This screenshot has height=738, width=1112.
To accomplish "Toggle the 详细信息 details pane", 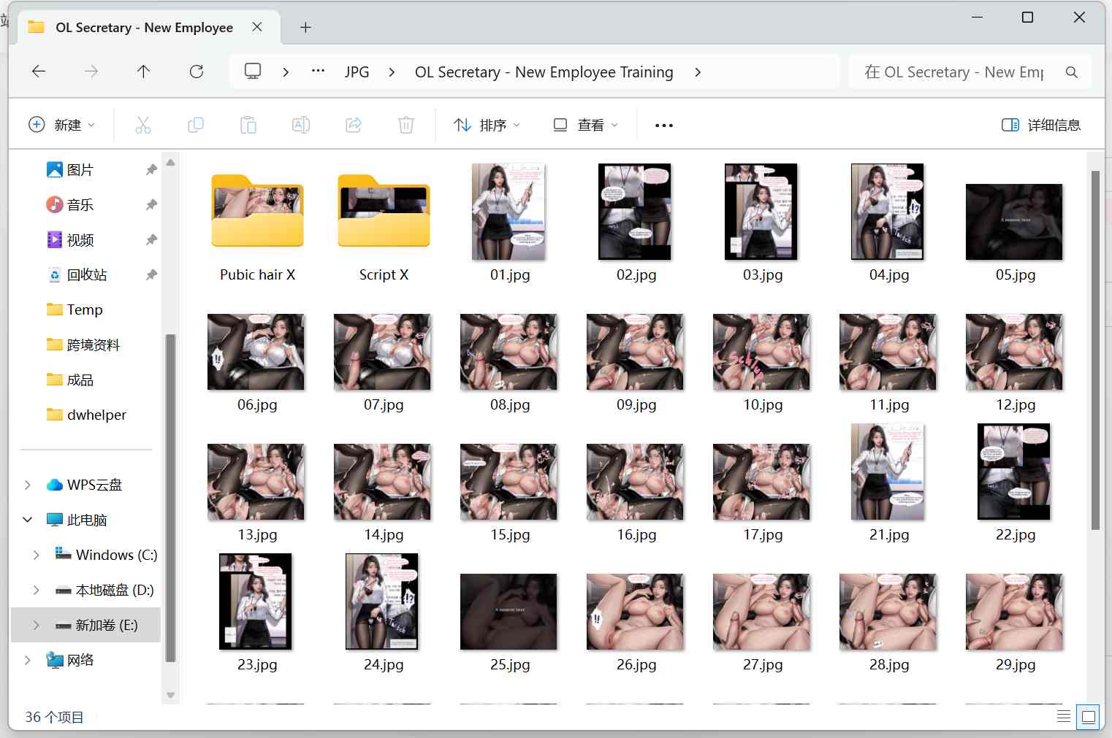I will pos(1040,125).
